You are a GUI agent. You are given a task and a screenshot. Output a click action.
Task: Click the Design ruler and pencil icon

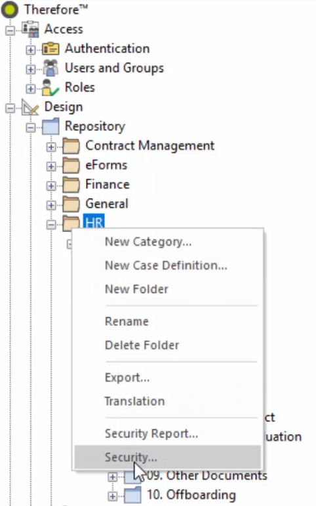[30, 107]
